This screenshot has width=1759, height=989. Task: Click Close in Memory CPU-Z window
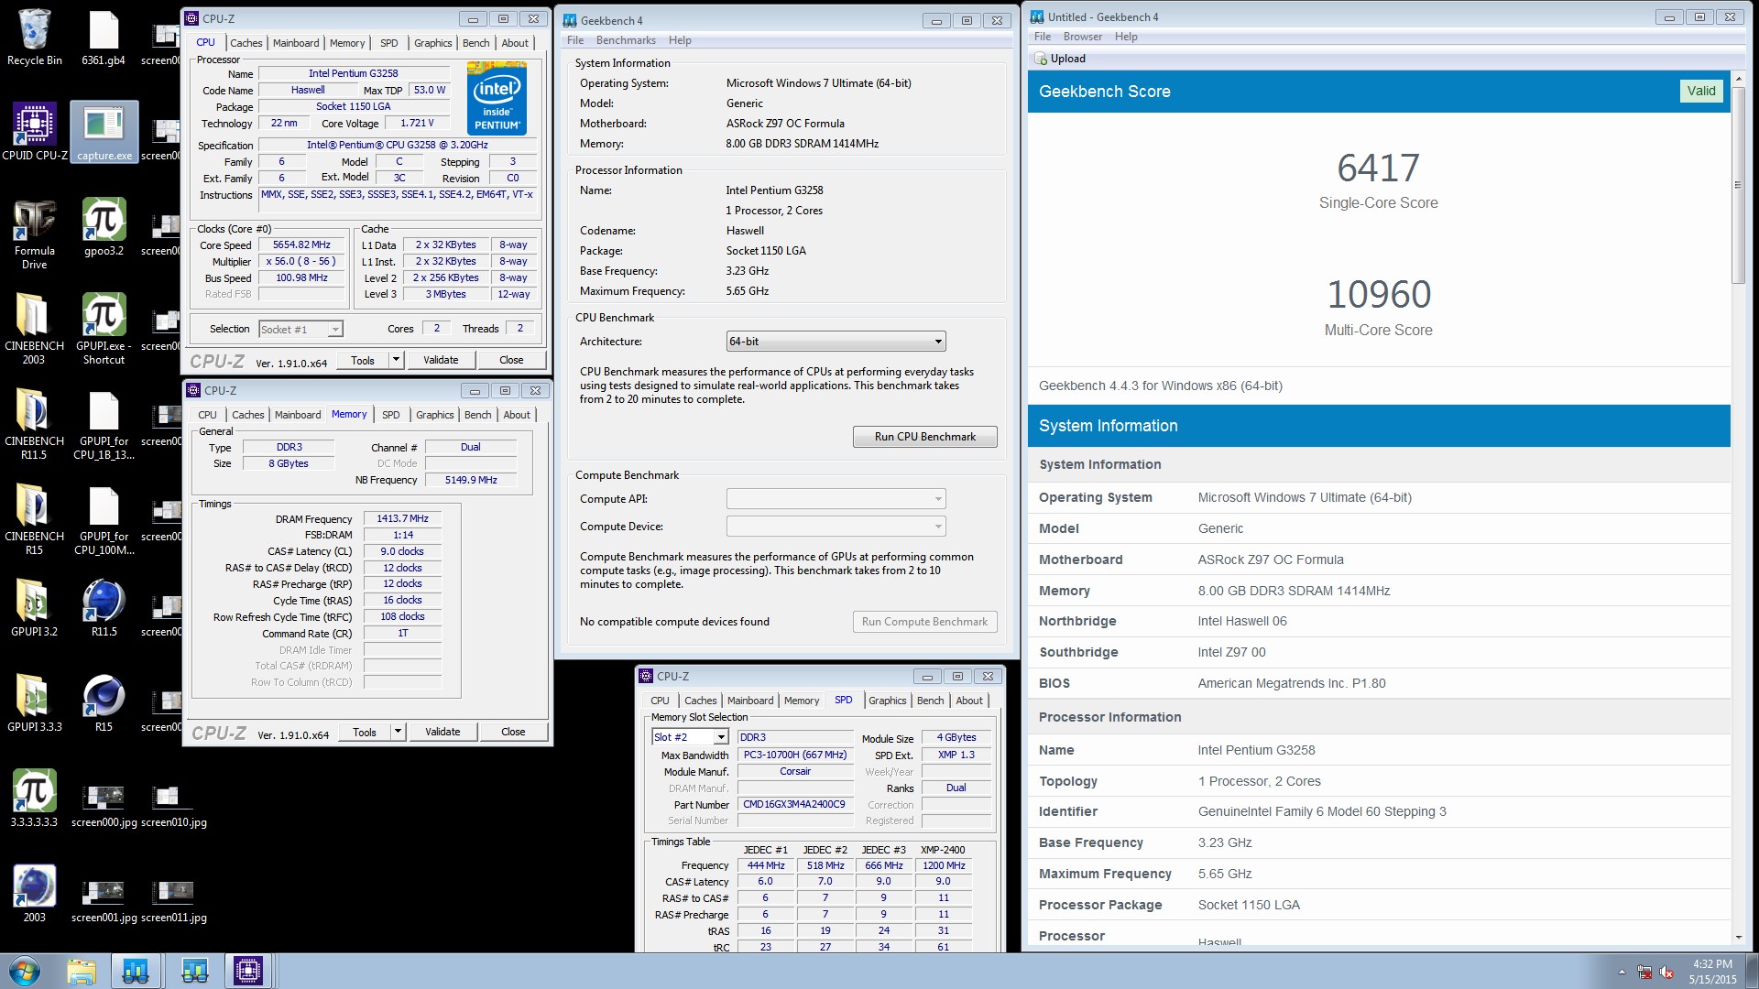(513, 732)
